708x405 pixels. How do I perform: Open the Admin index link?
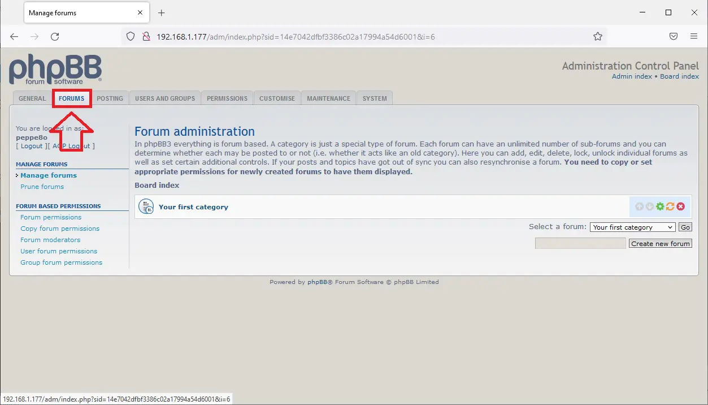(x=632, y=76)
